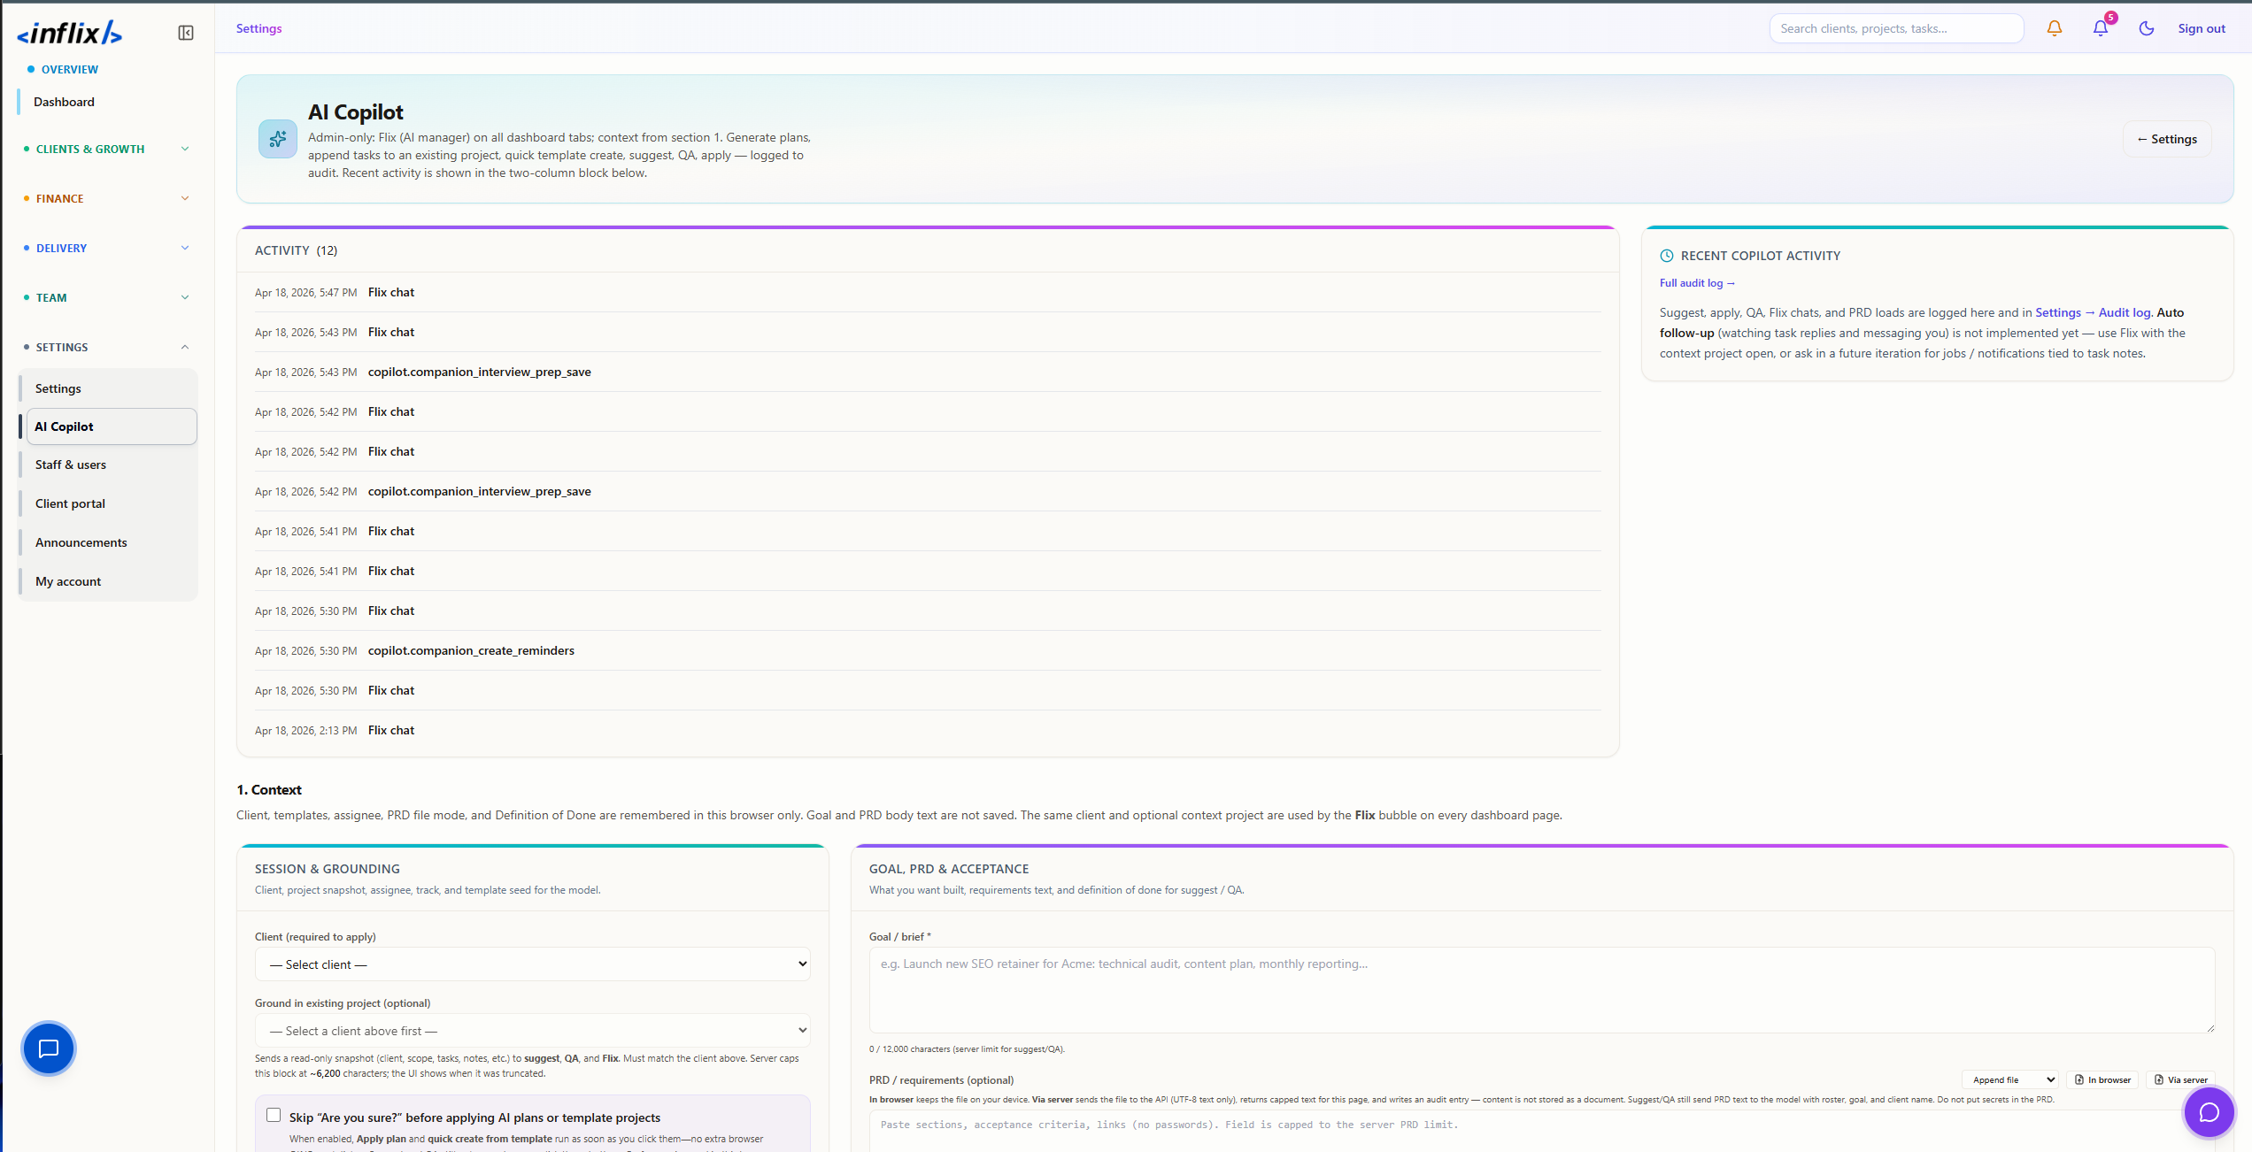Open the Append file dropdown

point(2010,1079)
